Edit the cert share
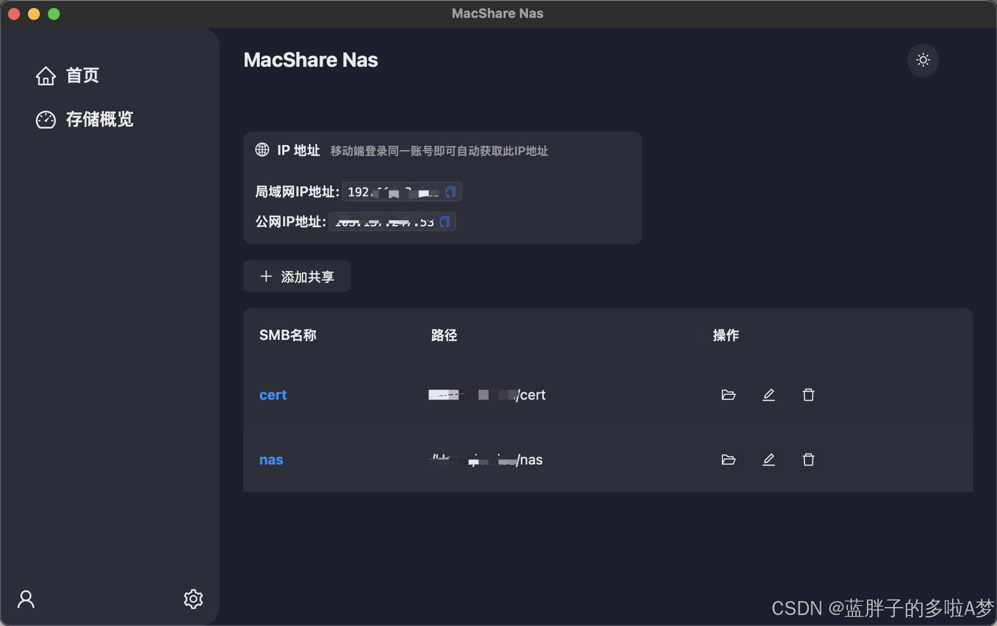The image size is (997, 626). click(x=769, y=395)
